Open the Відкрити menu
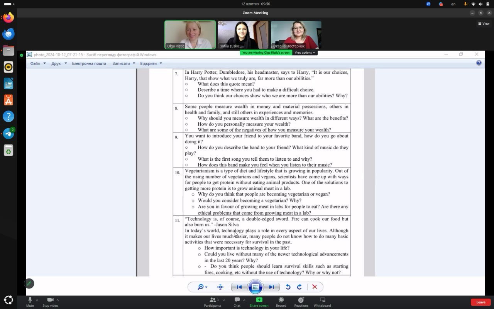This screenshot has width=494, height=309. click(151, 63)
